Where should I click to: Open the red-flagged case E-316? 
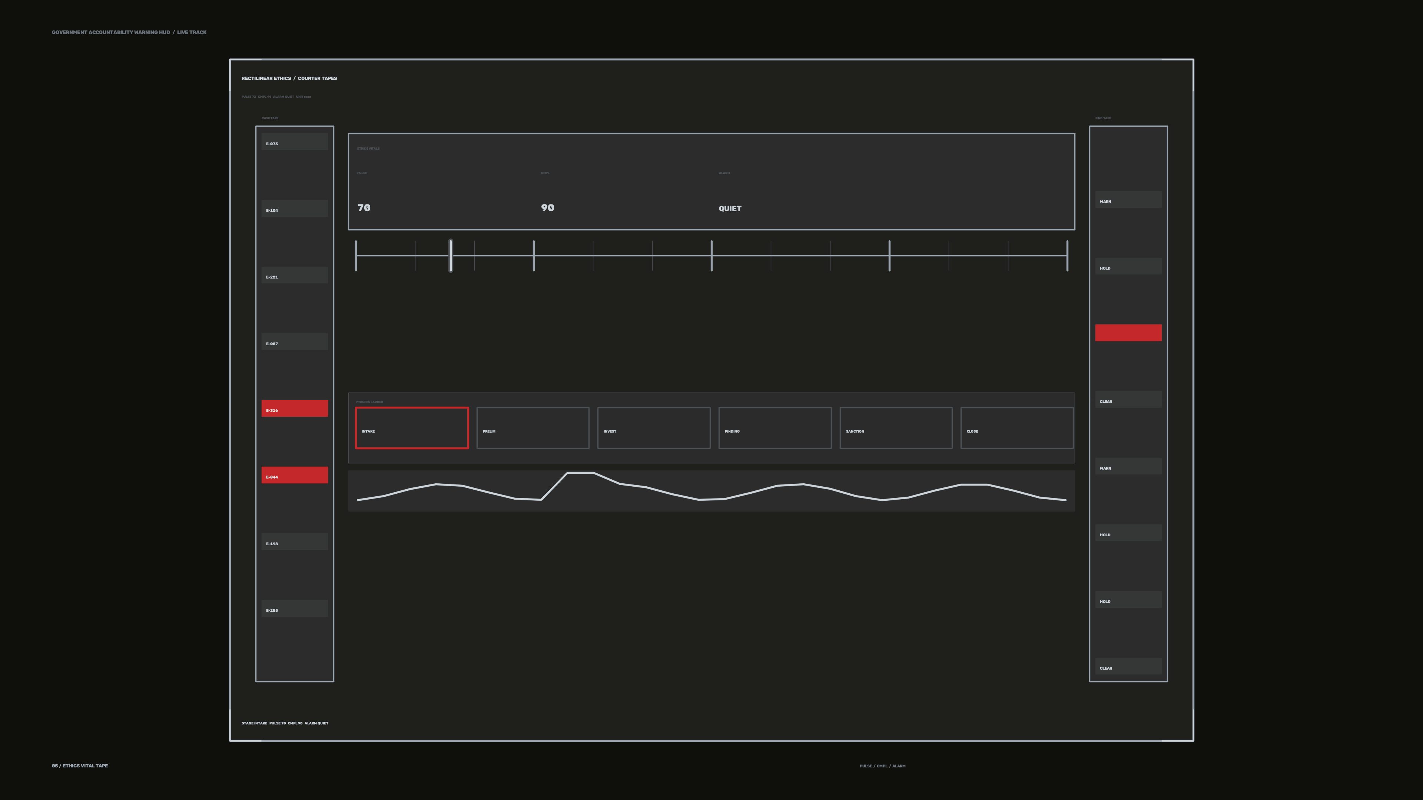click(x=295, y=409)
